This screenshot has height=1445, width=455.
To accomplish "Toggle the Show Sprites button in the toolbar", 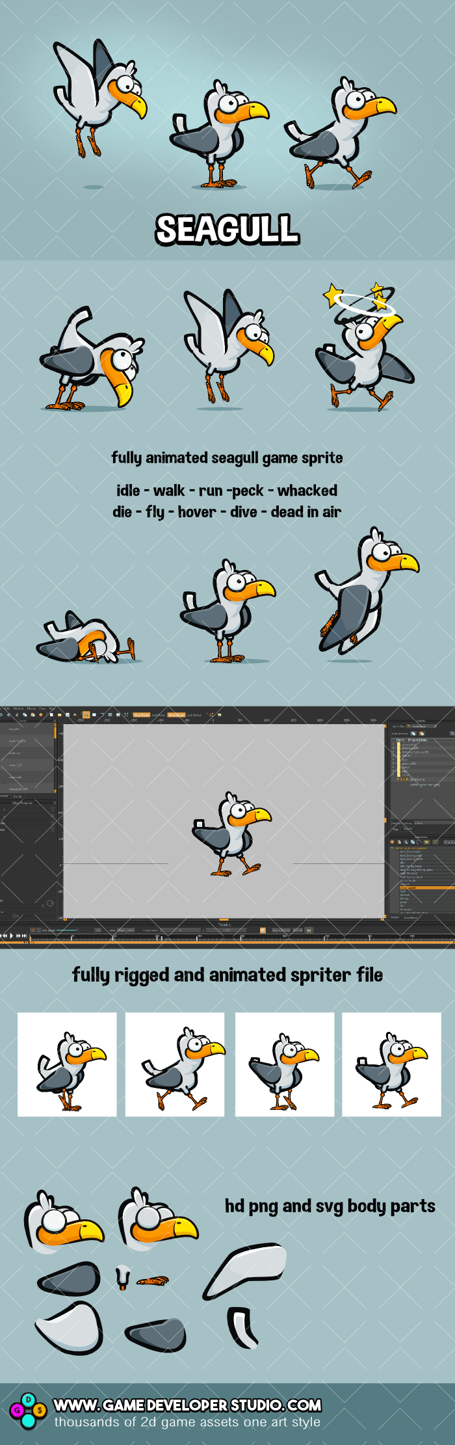I will [x=177, y=714].
